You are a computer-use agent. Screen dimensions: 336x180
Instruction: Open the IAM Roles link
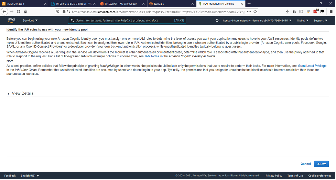coord(152,56)
